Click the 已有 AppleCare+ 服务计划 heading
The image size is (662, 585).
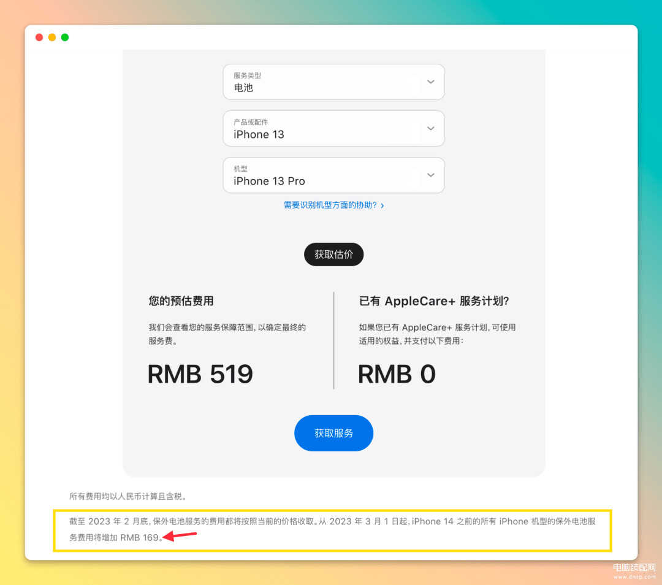[x=434, y=300]
